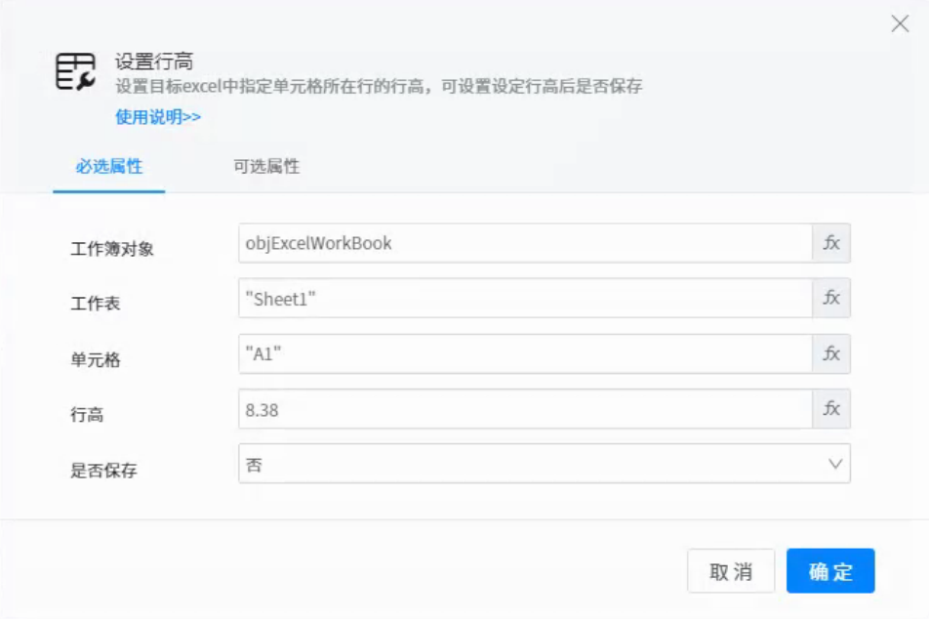
Task: Close the 设置行高 dialog with X
Action: point(900,24)
